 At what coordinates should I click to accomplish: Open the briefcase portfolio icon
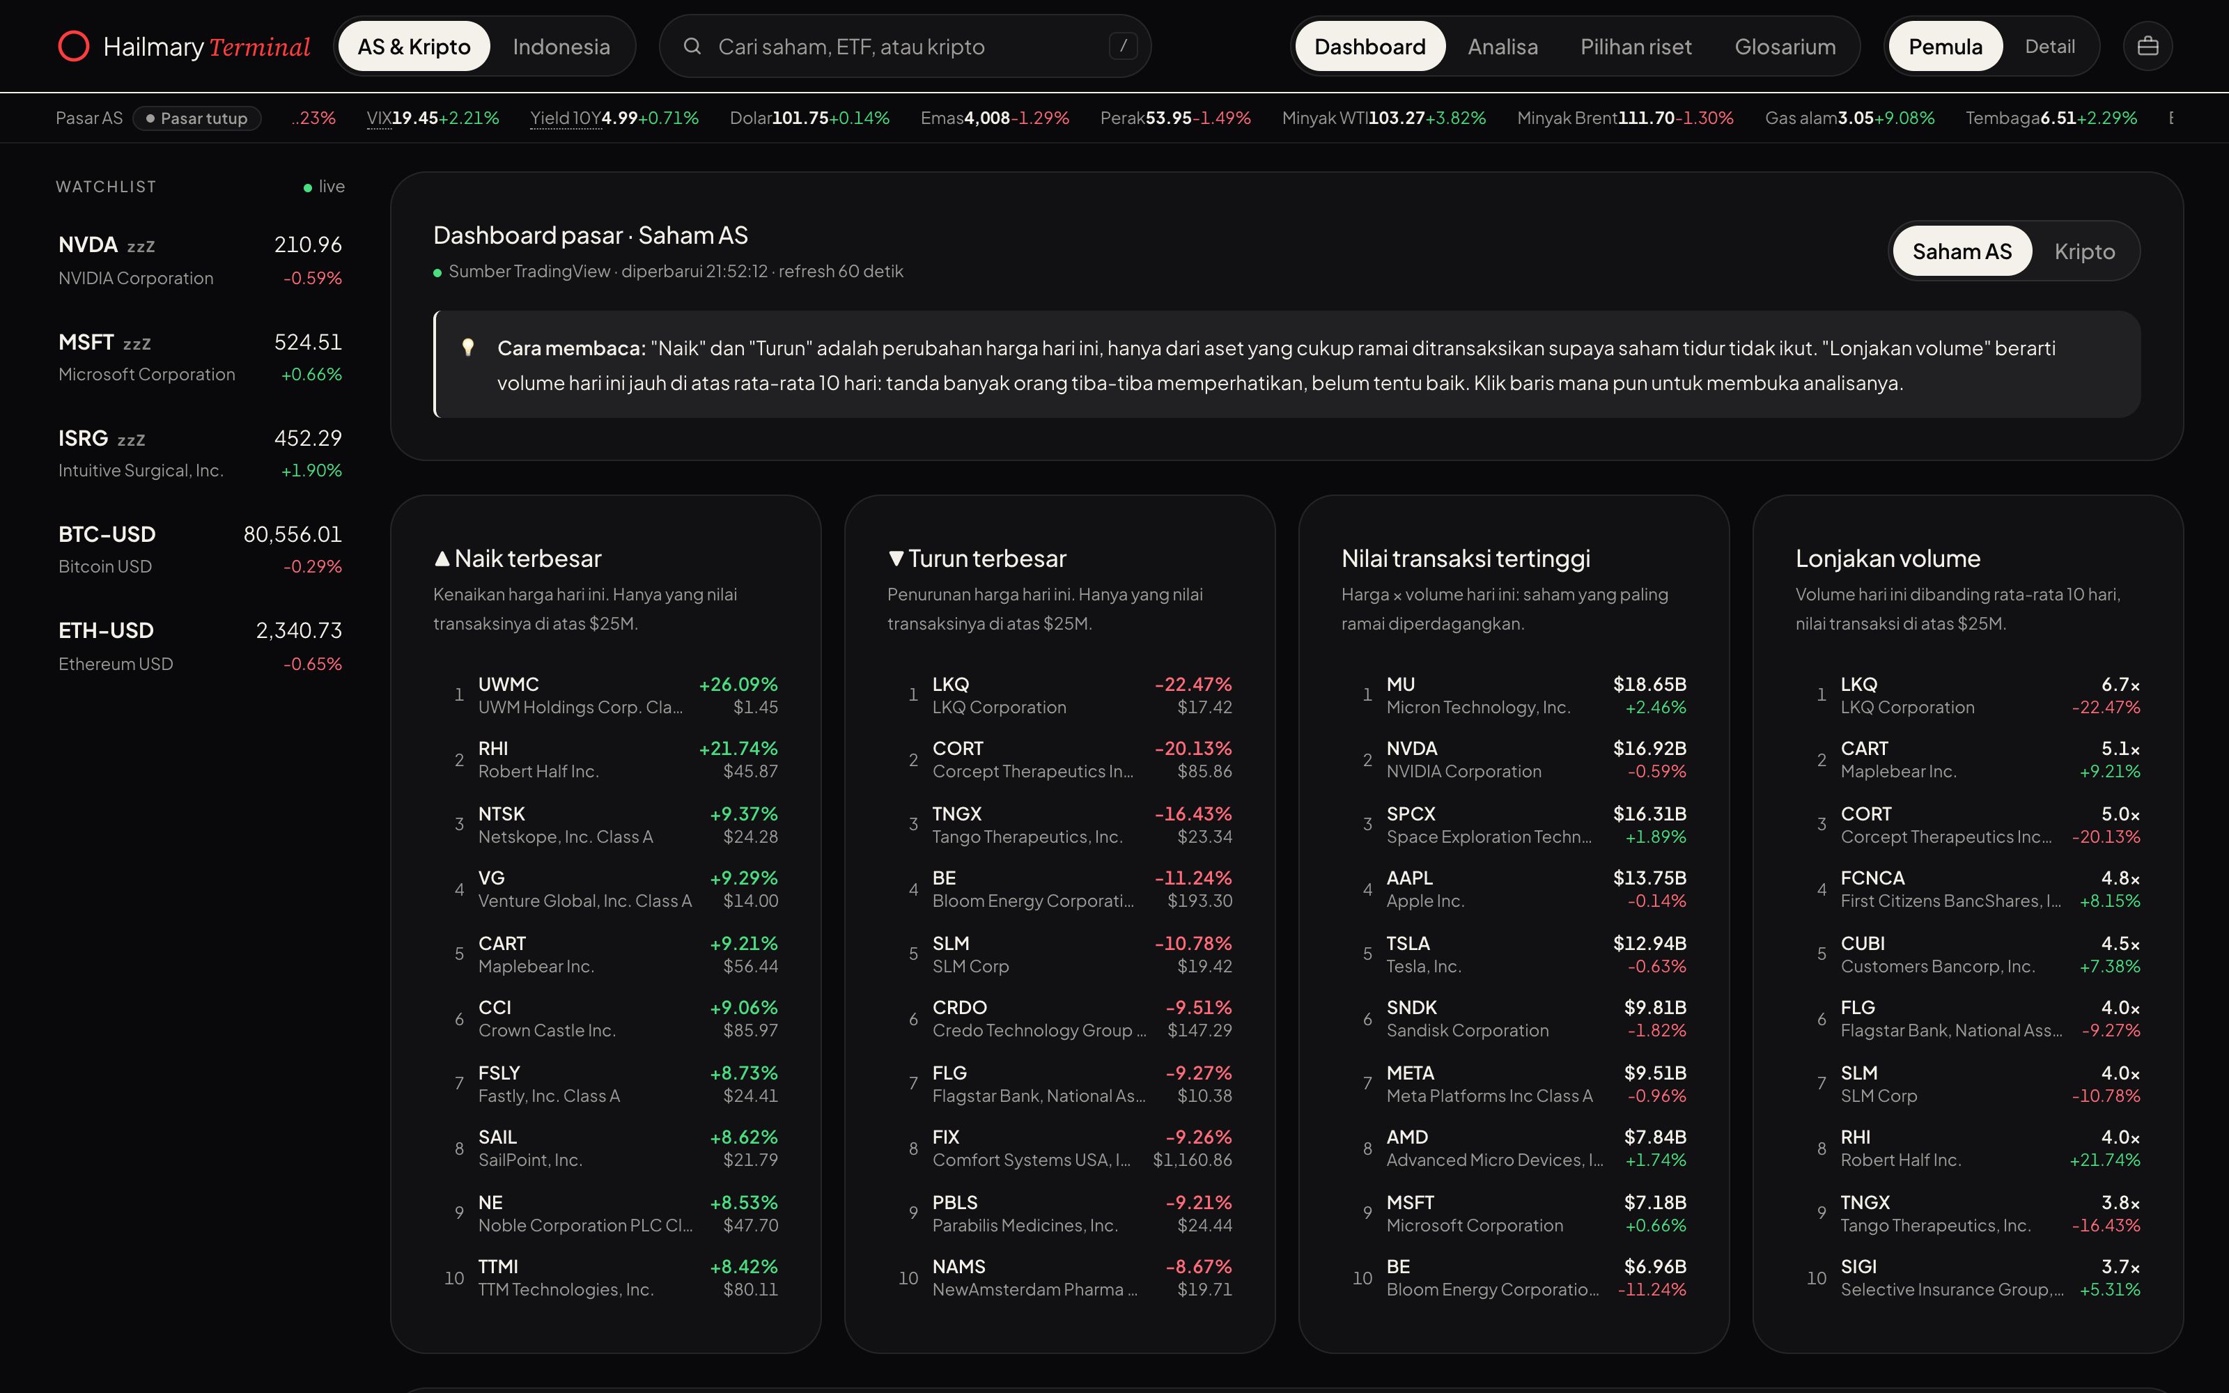(x=2148, y=46)
